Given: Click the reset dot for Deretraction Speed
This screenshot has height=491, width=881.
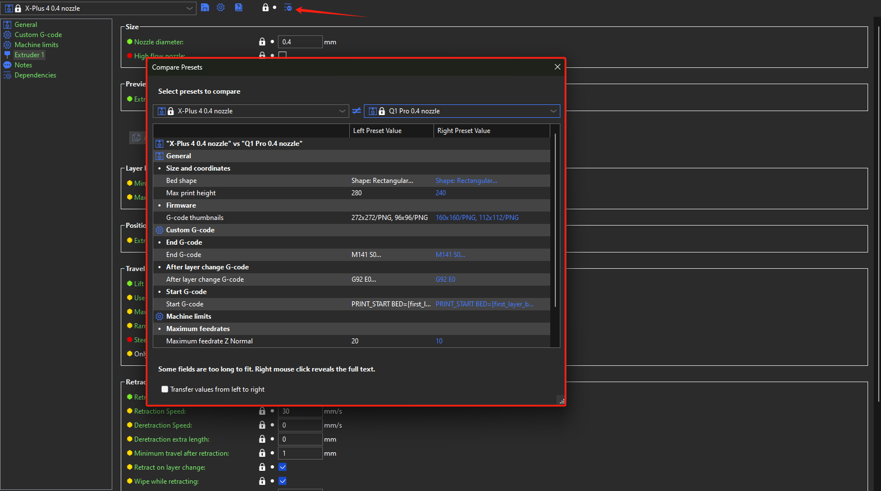Looking at the screenshot, I should point(272,425).
